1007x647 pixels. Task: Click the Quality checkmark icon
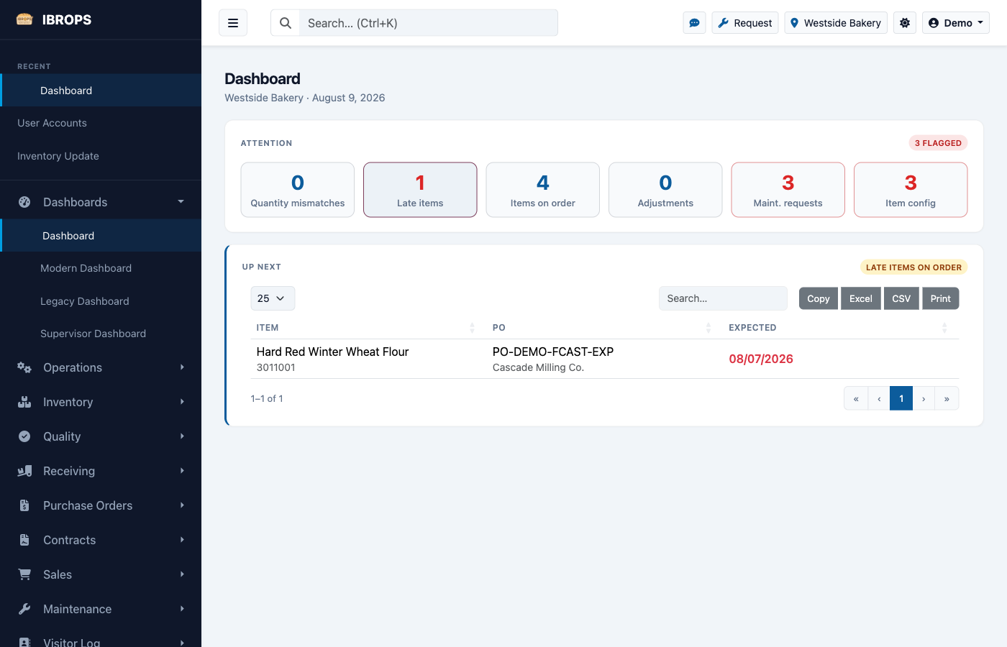pos(24,436)
